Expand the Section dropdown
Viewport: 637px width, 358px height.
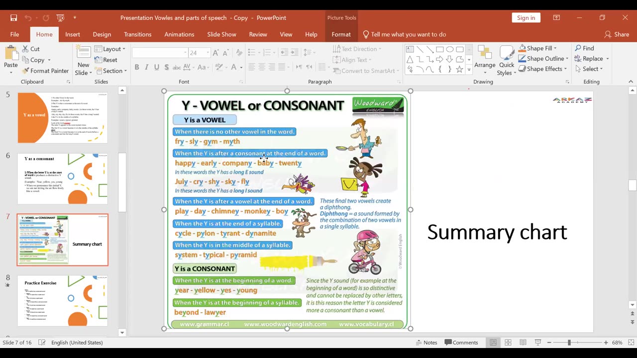click(x=111, y=71)
